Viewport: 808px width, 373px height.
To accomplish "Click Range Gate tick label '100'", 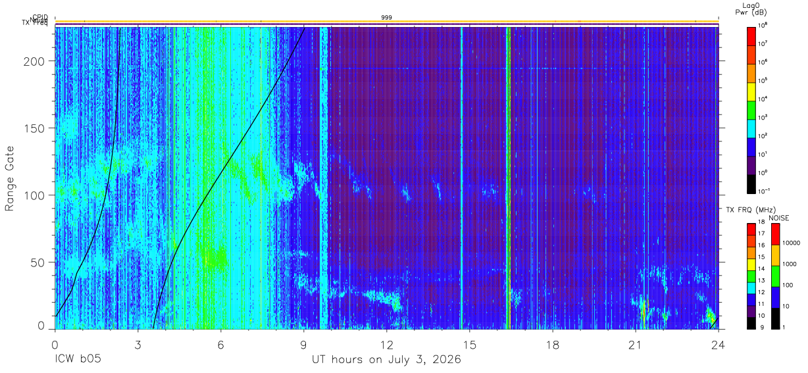I will pyautogui.click(x=35, y=195).
